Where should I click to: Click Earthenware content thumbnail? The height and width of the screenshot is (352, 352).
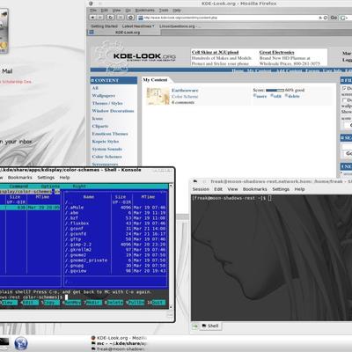(158, 96)
